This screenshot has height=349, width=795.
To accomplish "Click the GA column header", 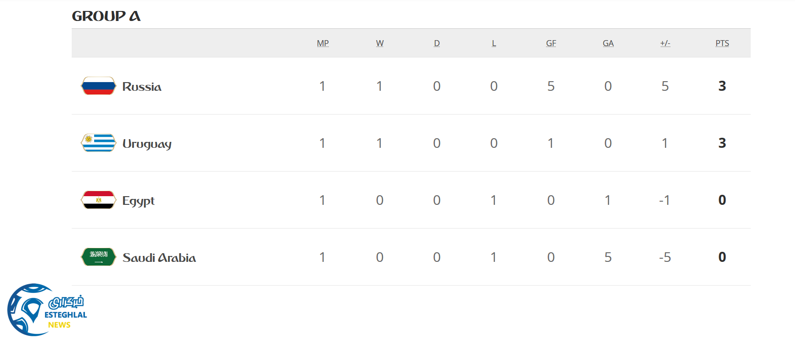I will [608, 43].
